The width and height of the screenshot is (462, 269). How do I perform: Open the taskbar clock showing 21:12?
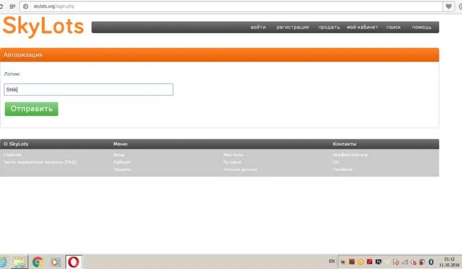pyautogui.click(x=450, y=262)
